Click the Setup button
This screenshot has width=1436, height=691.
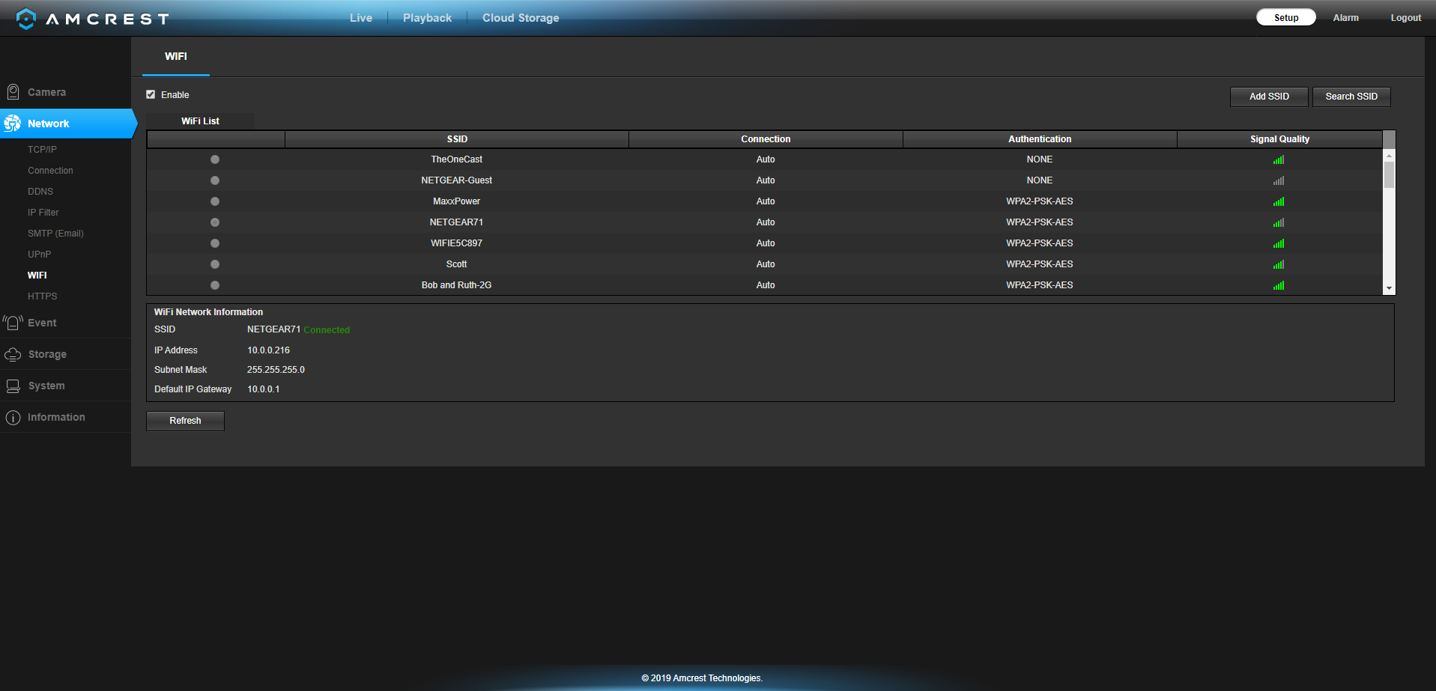1286,18
